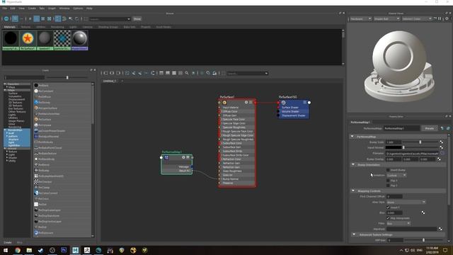The width and height of the screenshot is (453, 255).
Task: Click Bump Scale map connection icon
Action: click(441, 142)
